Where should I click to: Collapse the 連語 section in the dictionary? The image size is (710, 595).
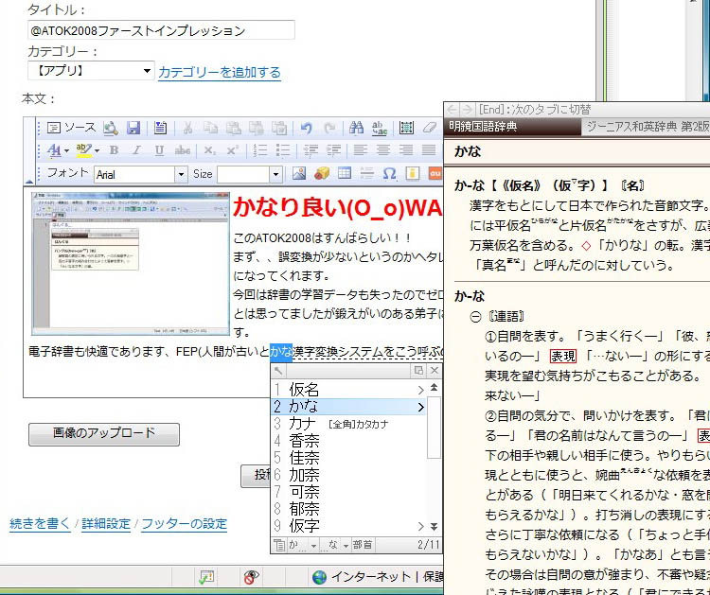tap(475, 317)
